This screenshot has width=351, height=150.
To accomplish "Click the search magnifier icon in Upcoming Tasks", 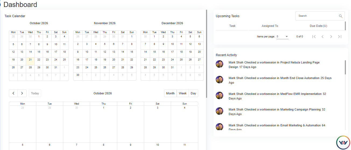I will [341, 16].
